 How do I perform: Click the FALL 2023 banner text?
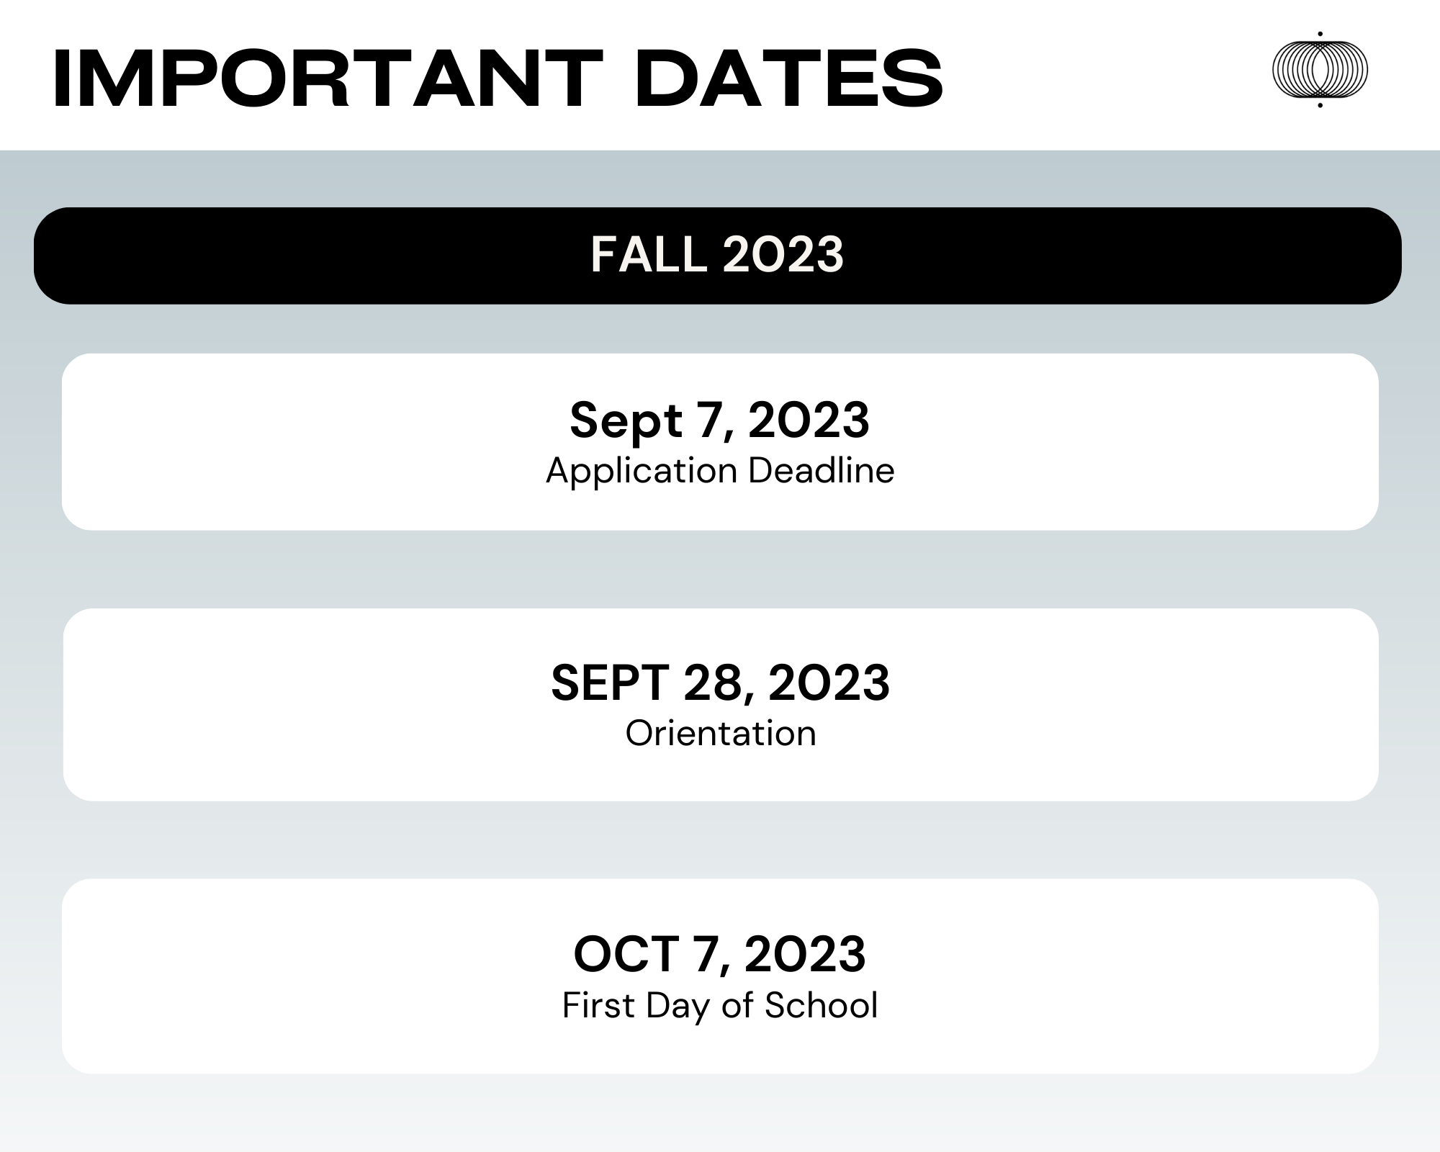click(x=717, y=254)
